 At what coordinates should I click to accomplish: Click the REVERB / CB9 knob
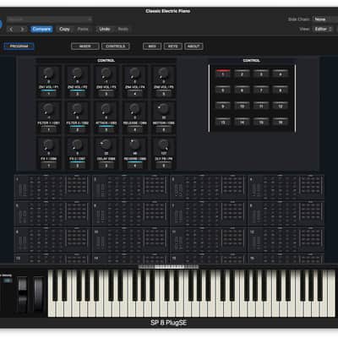click(x=134, y=144)
